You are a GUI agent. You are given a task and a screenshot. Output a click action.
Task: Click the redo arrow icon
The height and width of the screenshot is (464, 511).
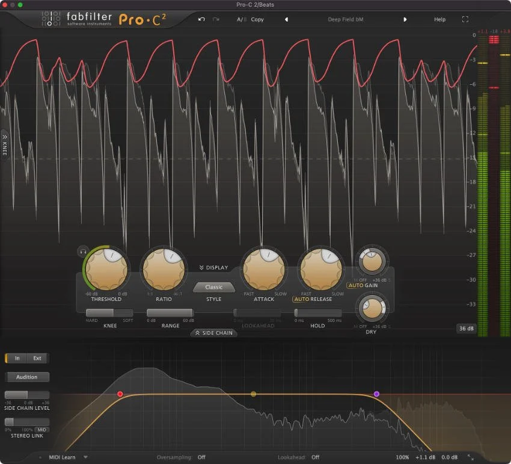tap(216, 19)
